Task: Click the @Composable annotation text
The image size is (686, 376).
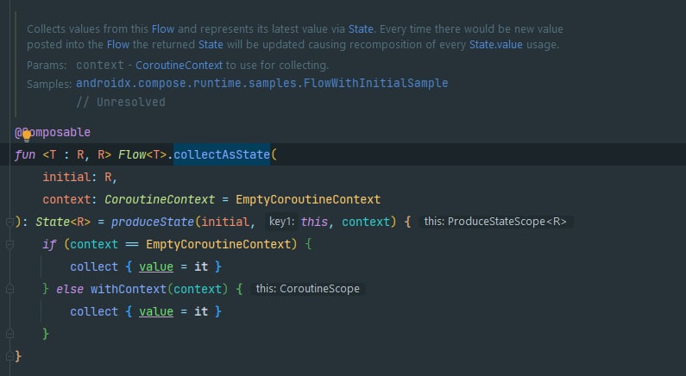Action: click(x=53, y=133)
